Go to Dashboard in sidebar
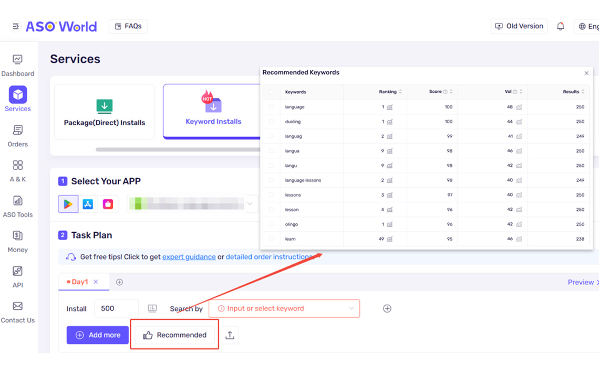 [17, 66]
